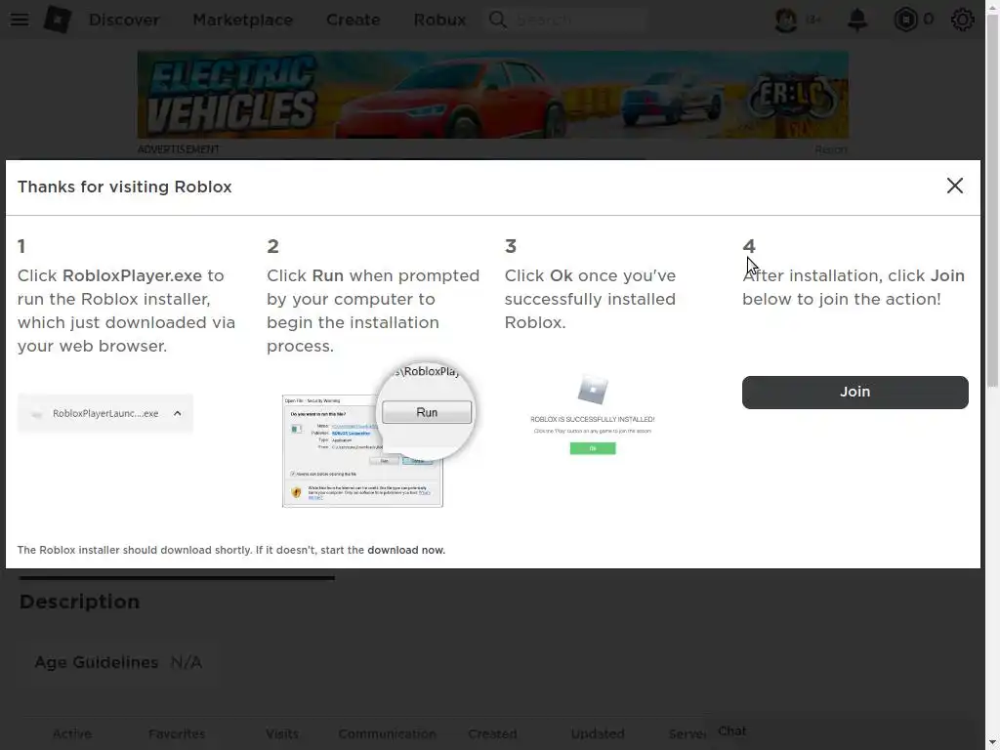Click the Description heading
The image size is (1000, 750).
(80, 602)
